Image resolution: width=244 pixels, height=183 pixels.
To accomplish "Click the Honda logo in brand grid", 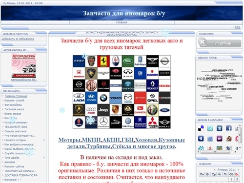I will pos(79,73).
